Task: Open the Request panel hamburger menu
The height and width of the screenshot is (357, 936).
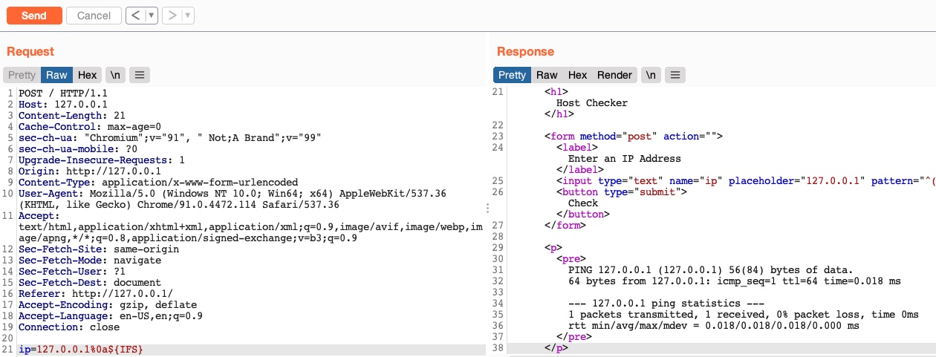Action: pyautogui.click(x=140, y=75)
